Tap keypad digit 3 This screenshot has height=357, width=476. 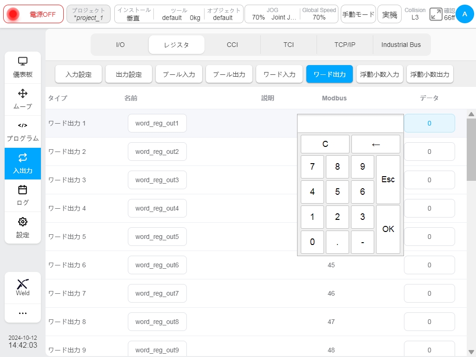(x=363, y=217)
